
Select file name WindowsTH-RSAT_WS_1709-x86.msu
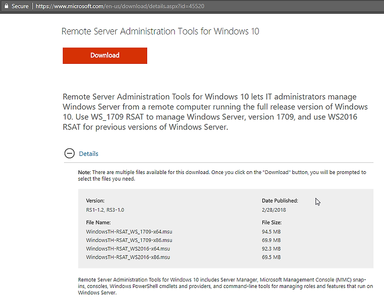pyautogui.click(x=129, y=240)
